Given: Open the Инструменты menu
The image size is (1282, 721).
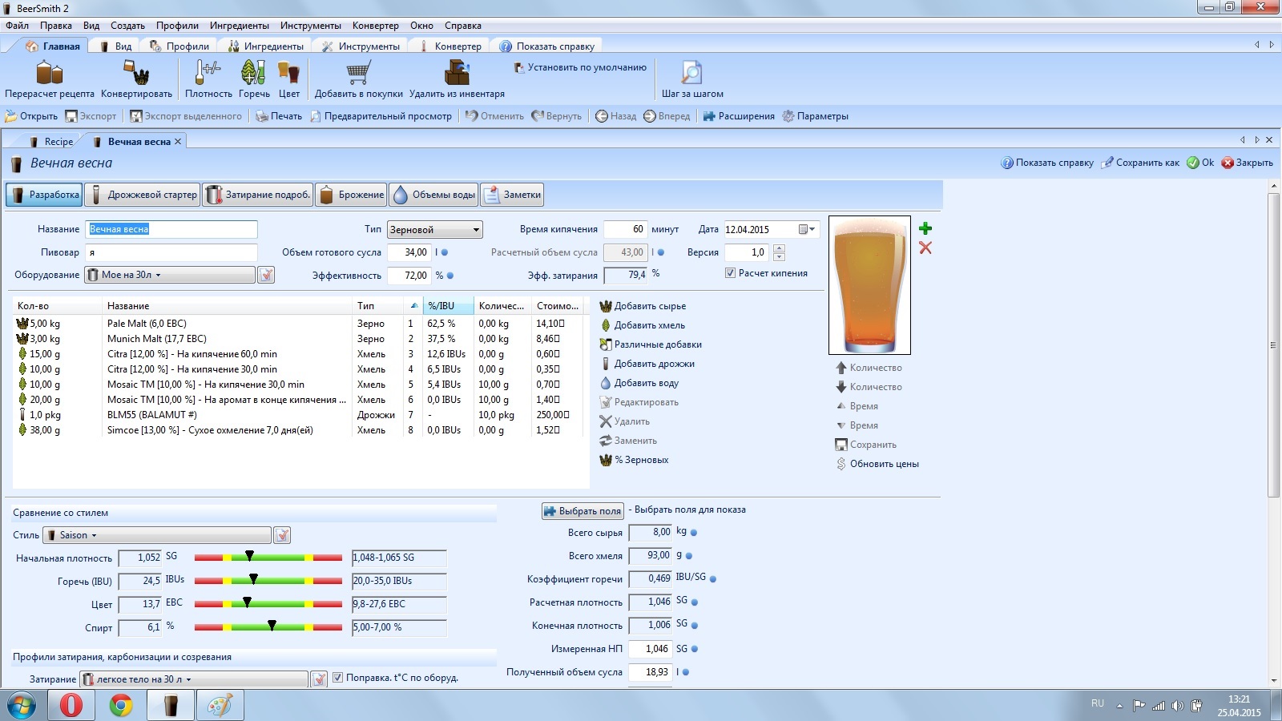Looking at the screenshot, I should (310, 26).
